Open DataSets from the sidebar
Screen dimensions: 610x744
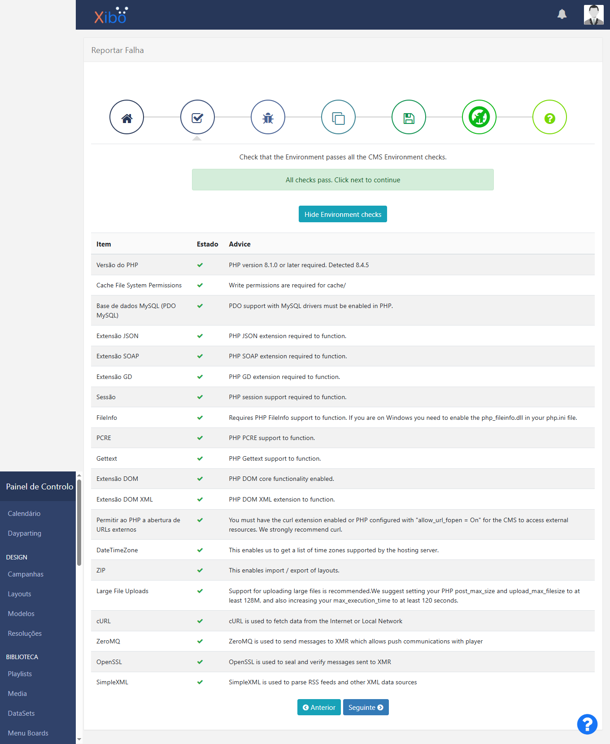(21, 713)
